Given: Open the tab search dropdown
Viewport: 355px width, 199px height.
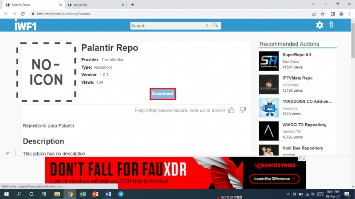Looking at the screenshot, I should [313, 4].
